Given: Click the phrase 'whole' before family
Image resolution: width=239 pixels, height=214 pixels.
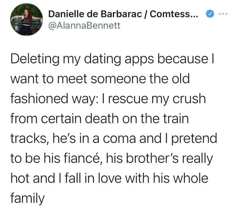Looking at the screenshot, I should [x=191, y=178].
